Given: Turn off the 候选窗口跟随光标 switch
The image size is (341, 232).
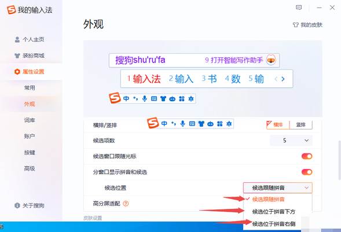Looking at the screenshot, I should [307, 156].
